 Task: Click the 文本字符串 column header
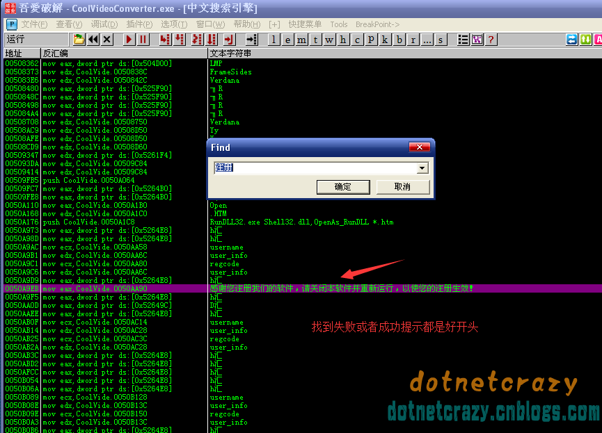point(405,54)
